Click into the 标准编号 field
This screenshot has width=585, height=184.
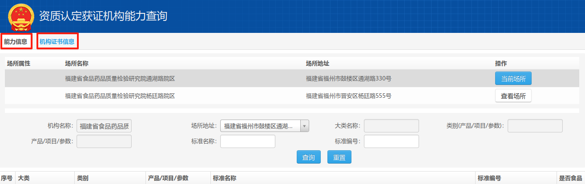click(x=391, y=141)
